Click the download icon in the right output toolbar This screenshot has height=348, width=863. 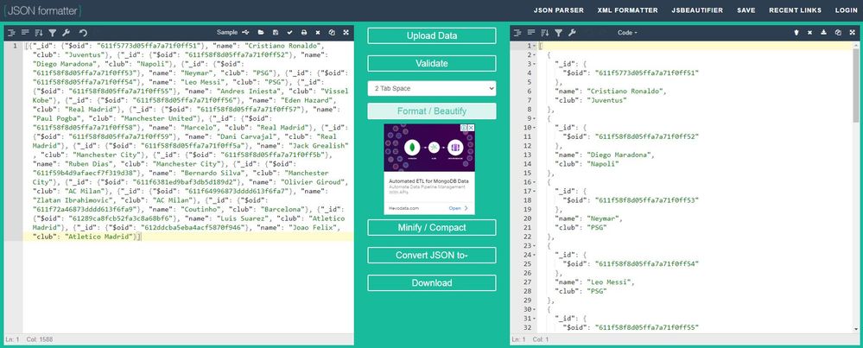click(824, 33)
